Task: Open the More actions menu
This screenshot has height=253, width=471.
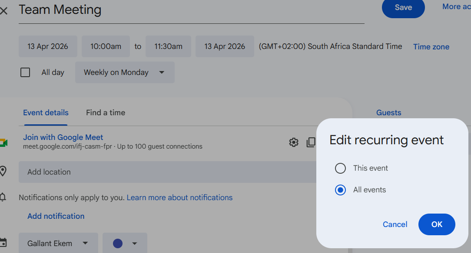Action: [456, 6]
